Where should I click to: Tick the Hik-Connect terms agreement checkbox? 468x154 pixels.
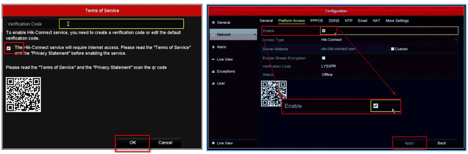pyautogui.click(x=9, y=48)
